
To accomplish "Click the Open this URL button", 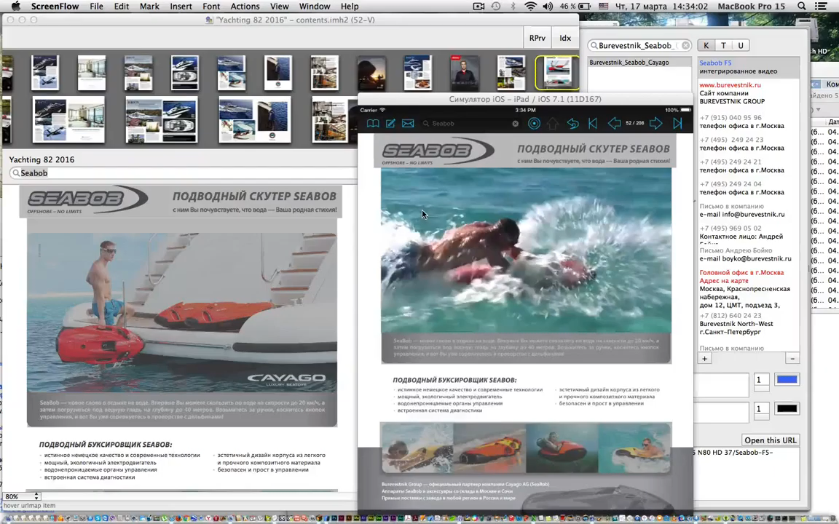I will coord(770,440).
